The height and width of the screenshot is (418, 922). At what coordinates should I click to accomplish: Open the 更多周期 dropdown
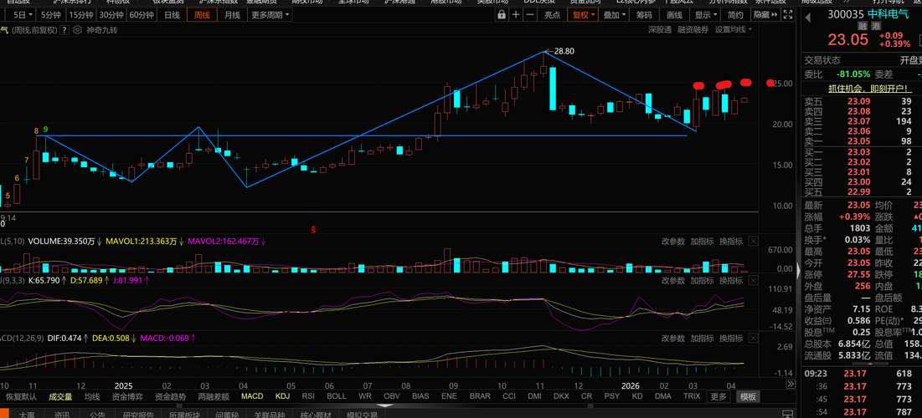tap(271, 15)
